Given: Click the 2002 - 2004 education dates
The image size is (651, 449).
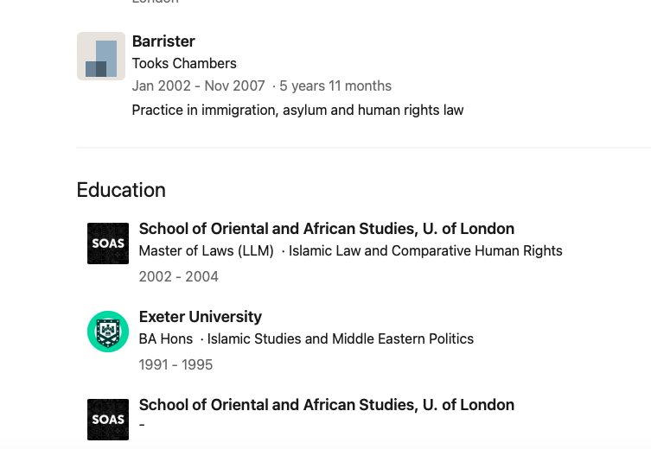Looking at the screenshot, I should click(178, 277).
